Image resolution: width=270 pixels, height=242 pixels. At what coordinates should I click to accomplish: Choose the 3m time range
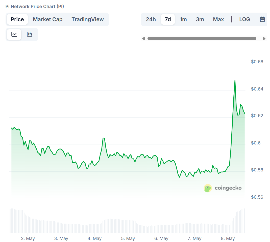coord(200,19)
